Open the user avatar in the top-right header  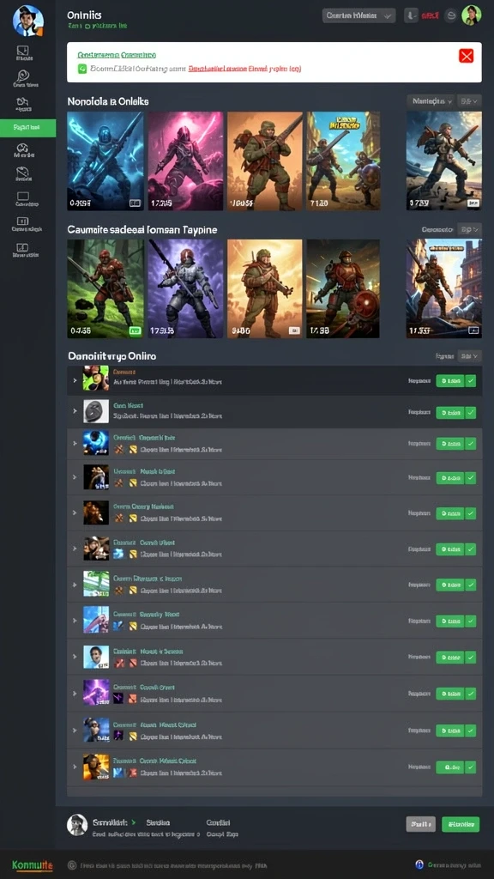(471, 15)
